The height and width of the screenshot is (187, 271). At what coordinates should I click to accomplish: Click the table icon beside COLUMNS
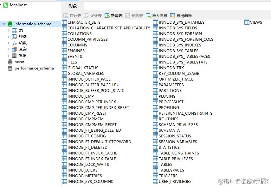point(64,45)
